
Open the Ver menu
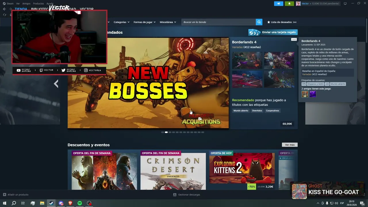pos(18,3)
